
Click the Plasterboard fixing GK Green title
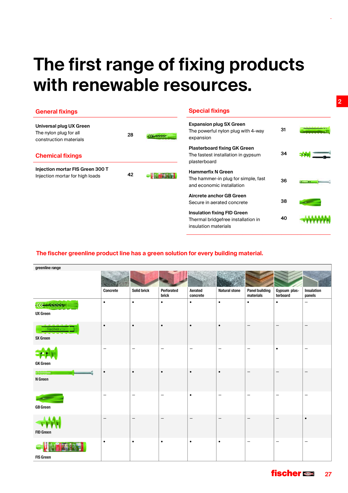point(221,148)
